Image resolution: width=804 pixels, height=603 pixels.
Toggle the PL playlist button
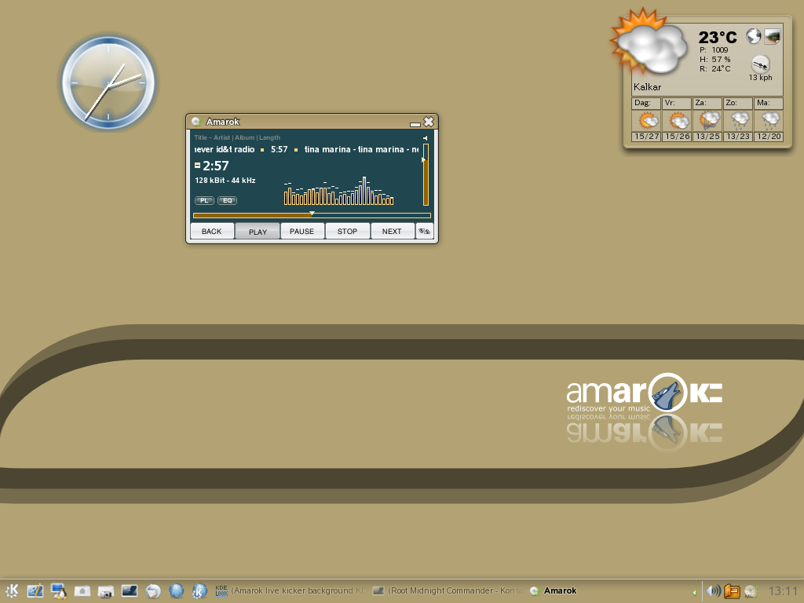204,200
